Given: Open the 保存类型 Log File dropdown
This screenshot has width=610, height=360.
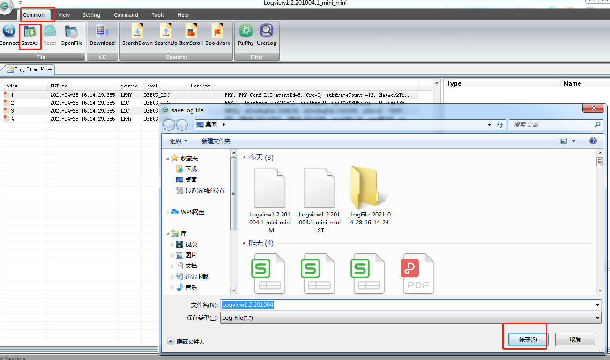Looking at the screenshot, I should click(597, 318).
